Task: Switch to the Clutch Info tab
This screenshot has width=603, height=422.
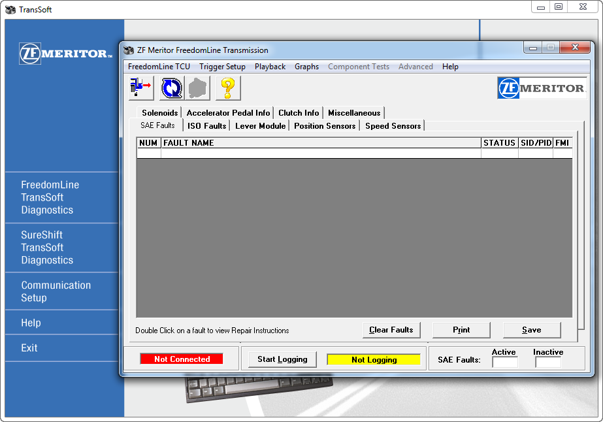Action: [299, 113]
